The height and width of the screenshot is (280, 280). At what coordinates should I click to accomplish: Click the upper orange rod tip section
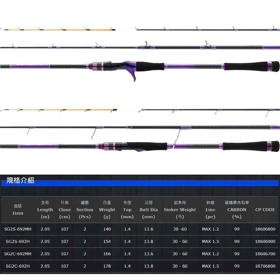[58, 29]
